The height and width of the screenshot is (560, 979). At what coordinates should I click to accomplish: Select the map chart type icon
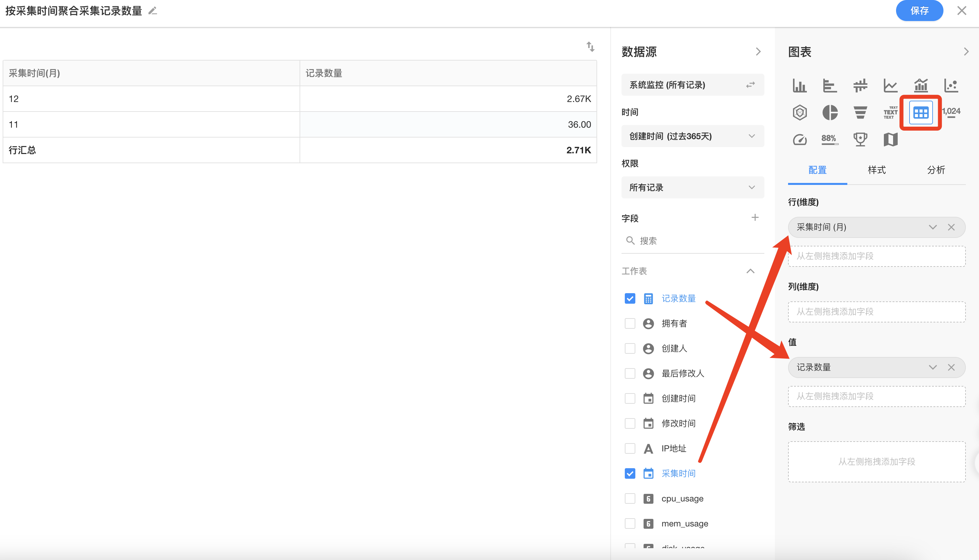(x=890, y=140)
